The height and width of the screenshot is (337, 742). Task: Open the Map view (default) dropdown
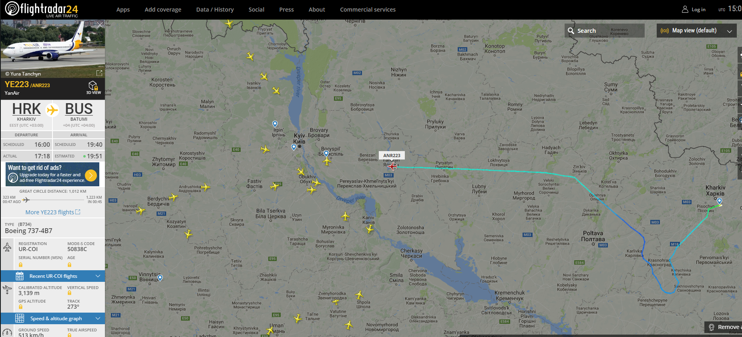point(696,30)
